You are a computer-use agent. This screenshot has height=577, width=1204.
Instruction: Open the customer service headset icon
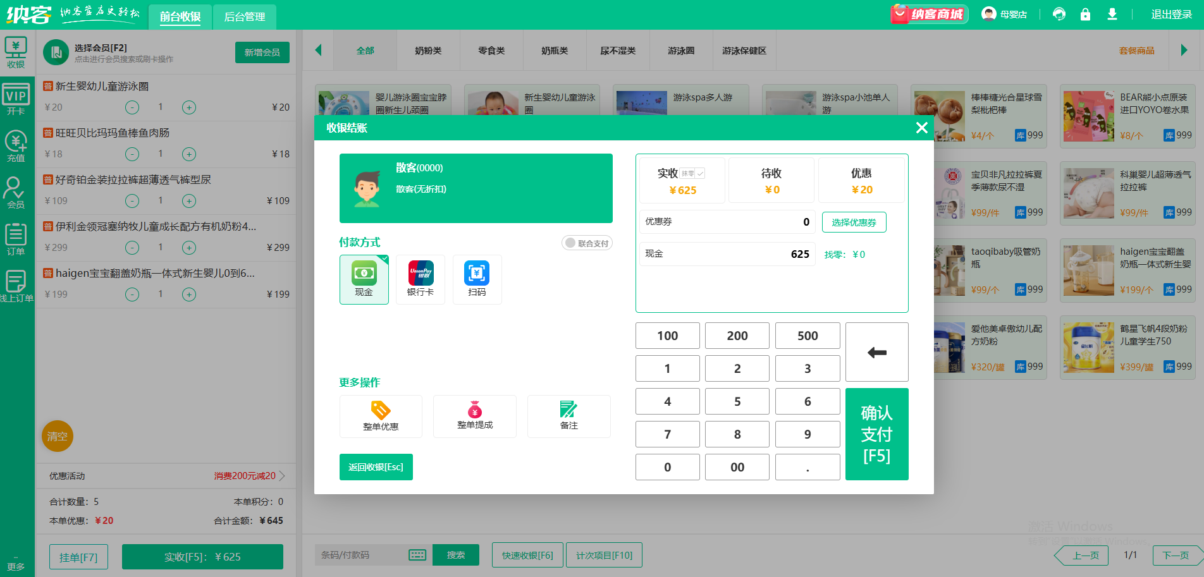(1059, 14)
